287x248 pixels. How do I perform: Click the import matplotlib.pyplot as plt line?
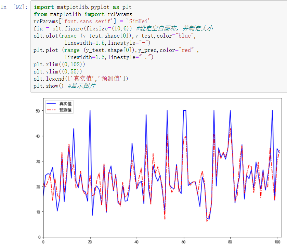(82, 7)
